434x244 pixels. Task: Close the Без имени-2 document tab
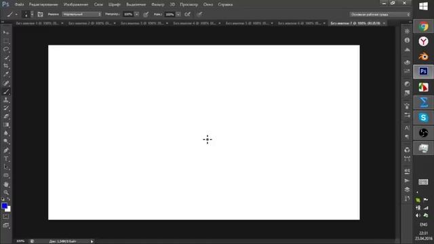[x=115, y=23]
